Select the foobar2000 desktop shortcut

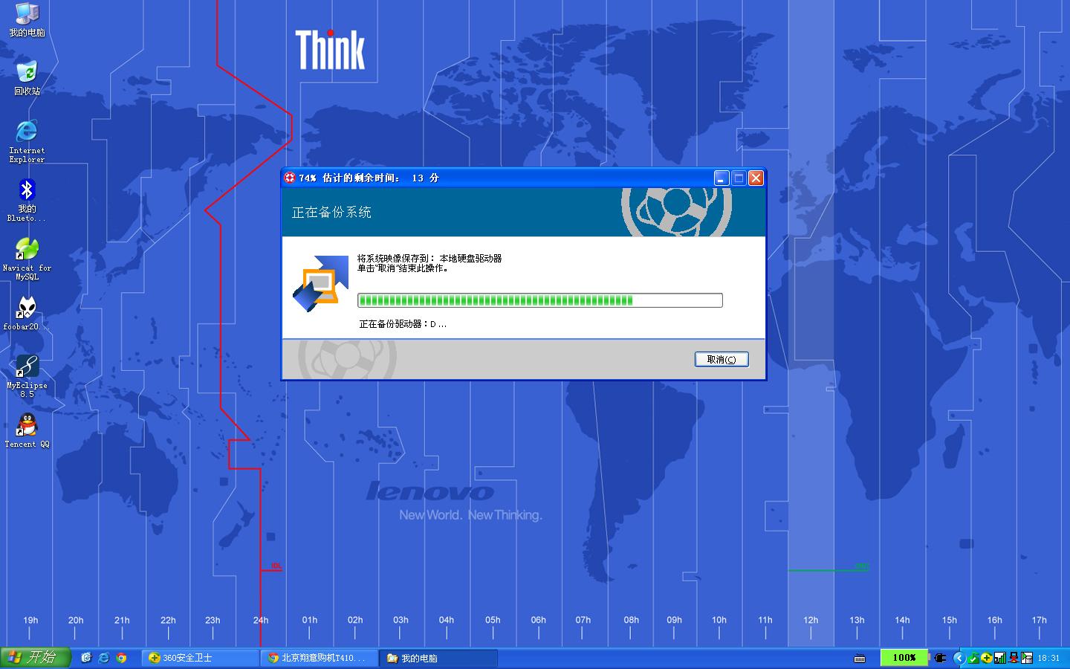click(x=27, y=313)
